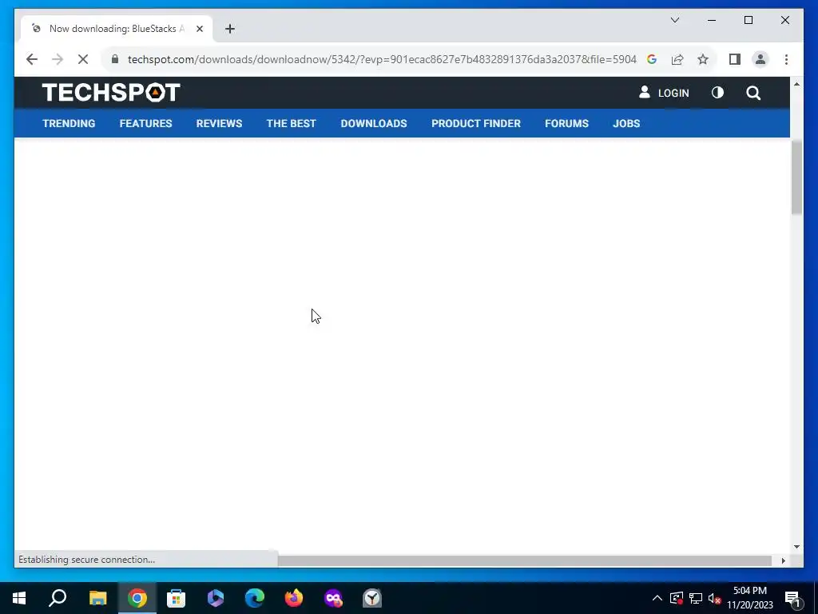The image size is (818, 614).
Task: Share this page icon
Action: 677,59
